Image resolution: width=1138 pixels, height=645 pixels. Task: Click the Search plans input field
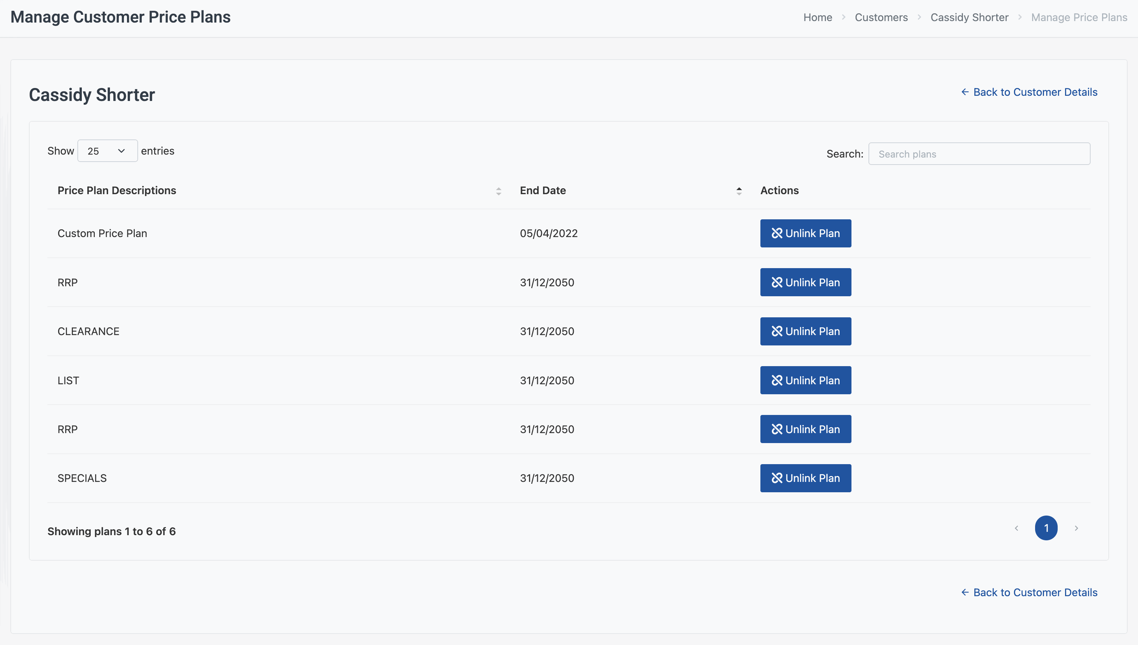979,154
